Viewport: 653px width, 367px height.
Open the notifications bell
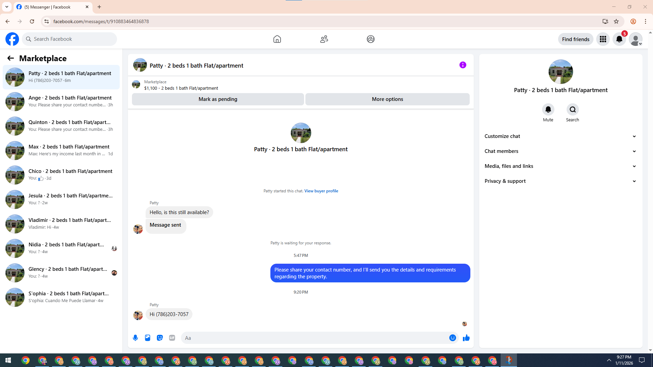click(x=619, y=39)
